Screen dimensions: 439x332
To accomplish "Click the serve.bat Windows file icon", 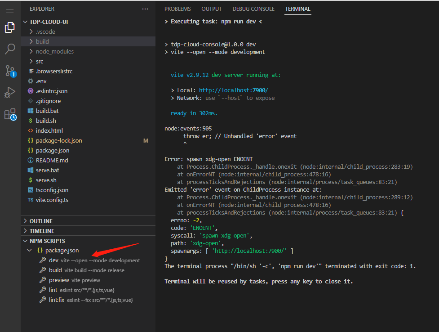I will tap(31, 170).
